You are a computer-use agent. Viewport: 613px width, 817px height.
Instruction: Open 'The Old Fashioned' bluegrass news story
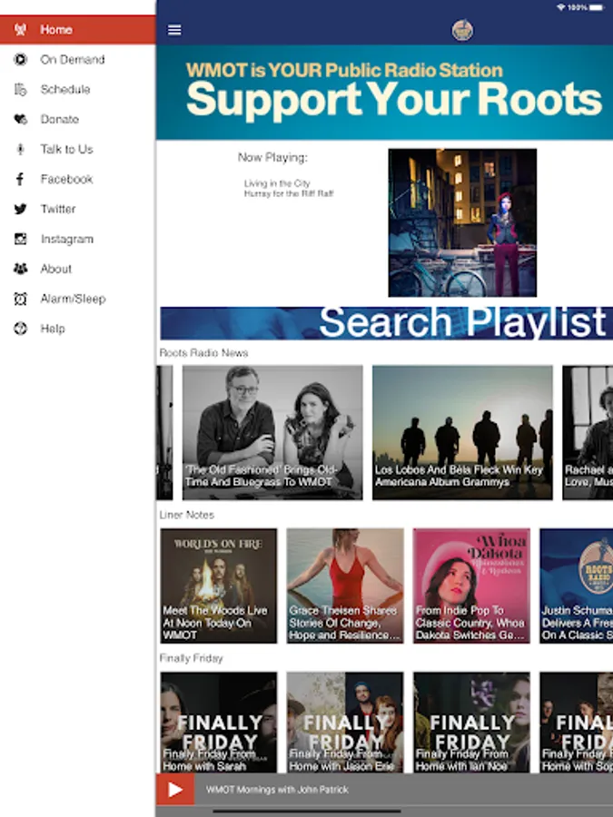pyautogui.click(x=272, y=432)
